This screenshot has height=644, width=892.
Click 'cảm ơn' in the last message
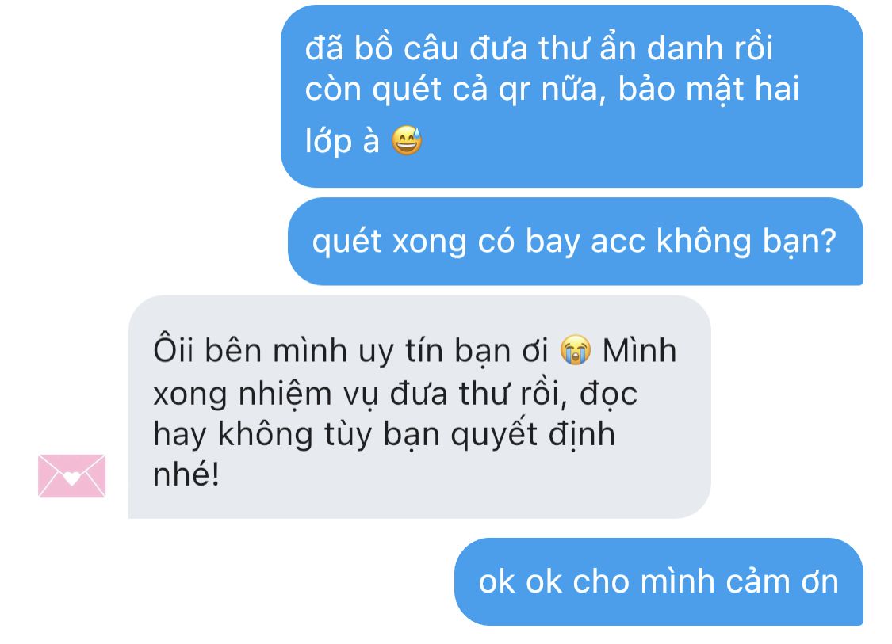click(770, 581)
